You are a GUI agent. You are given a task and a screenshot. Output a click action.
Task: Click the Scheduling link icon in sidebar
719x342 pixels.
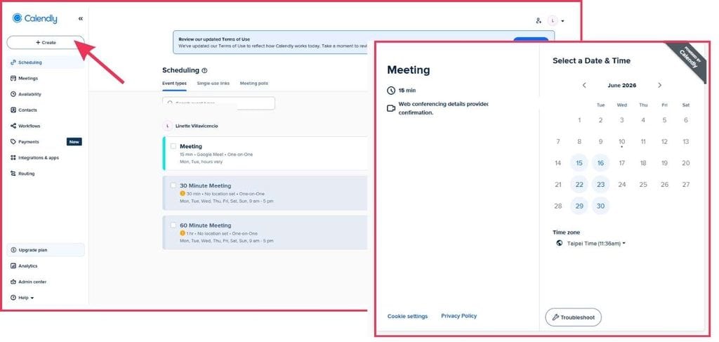13,63
